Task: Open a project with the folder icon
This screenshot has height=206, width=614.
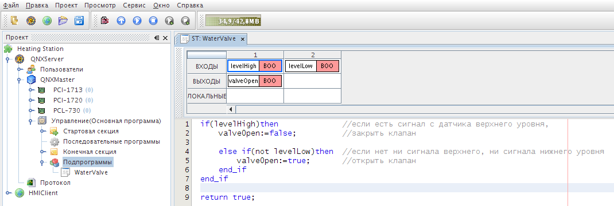Action: click(63, 20)
